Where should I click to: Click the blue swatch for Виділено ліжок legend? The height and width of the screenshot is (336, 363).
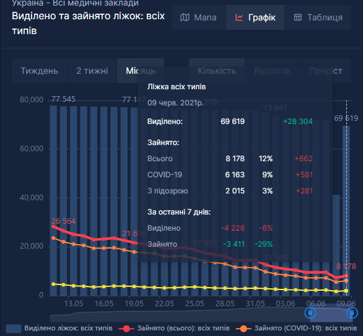pyautogui.click(x=14, y=329)
